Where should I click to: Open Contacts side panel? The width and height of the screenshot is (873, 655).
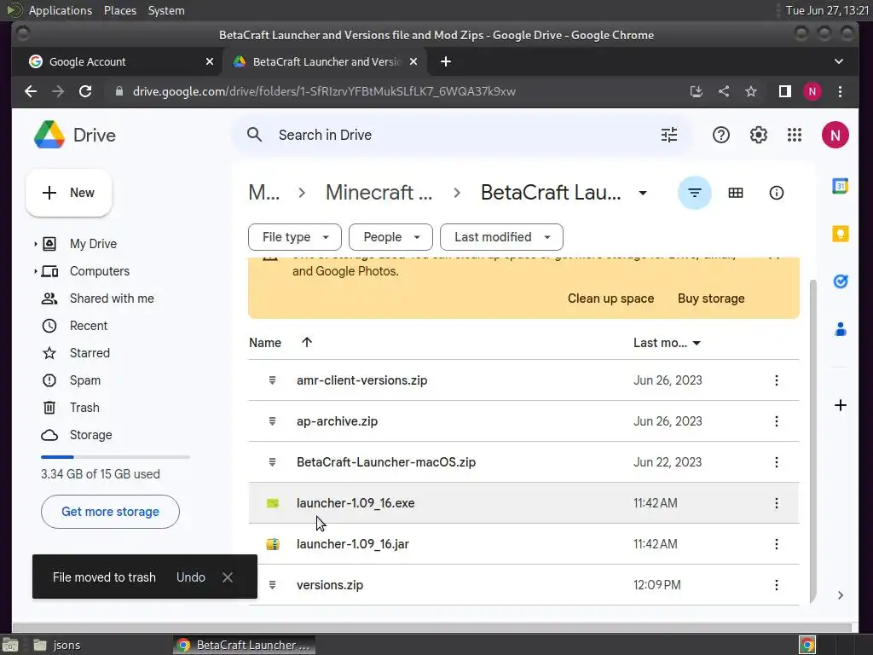pos(840,330)
